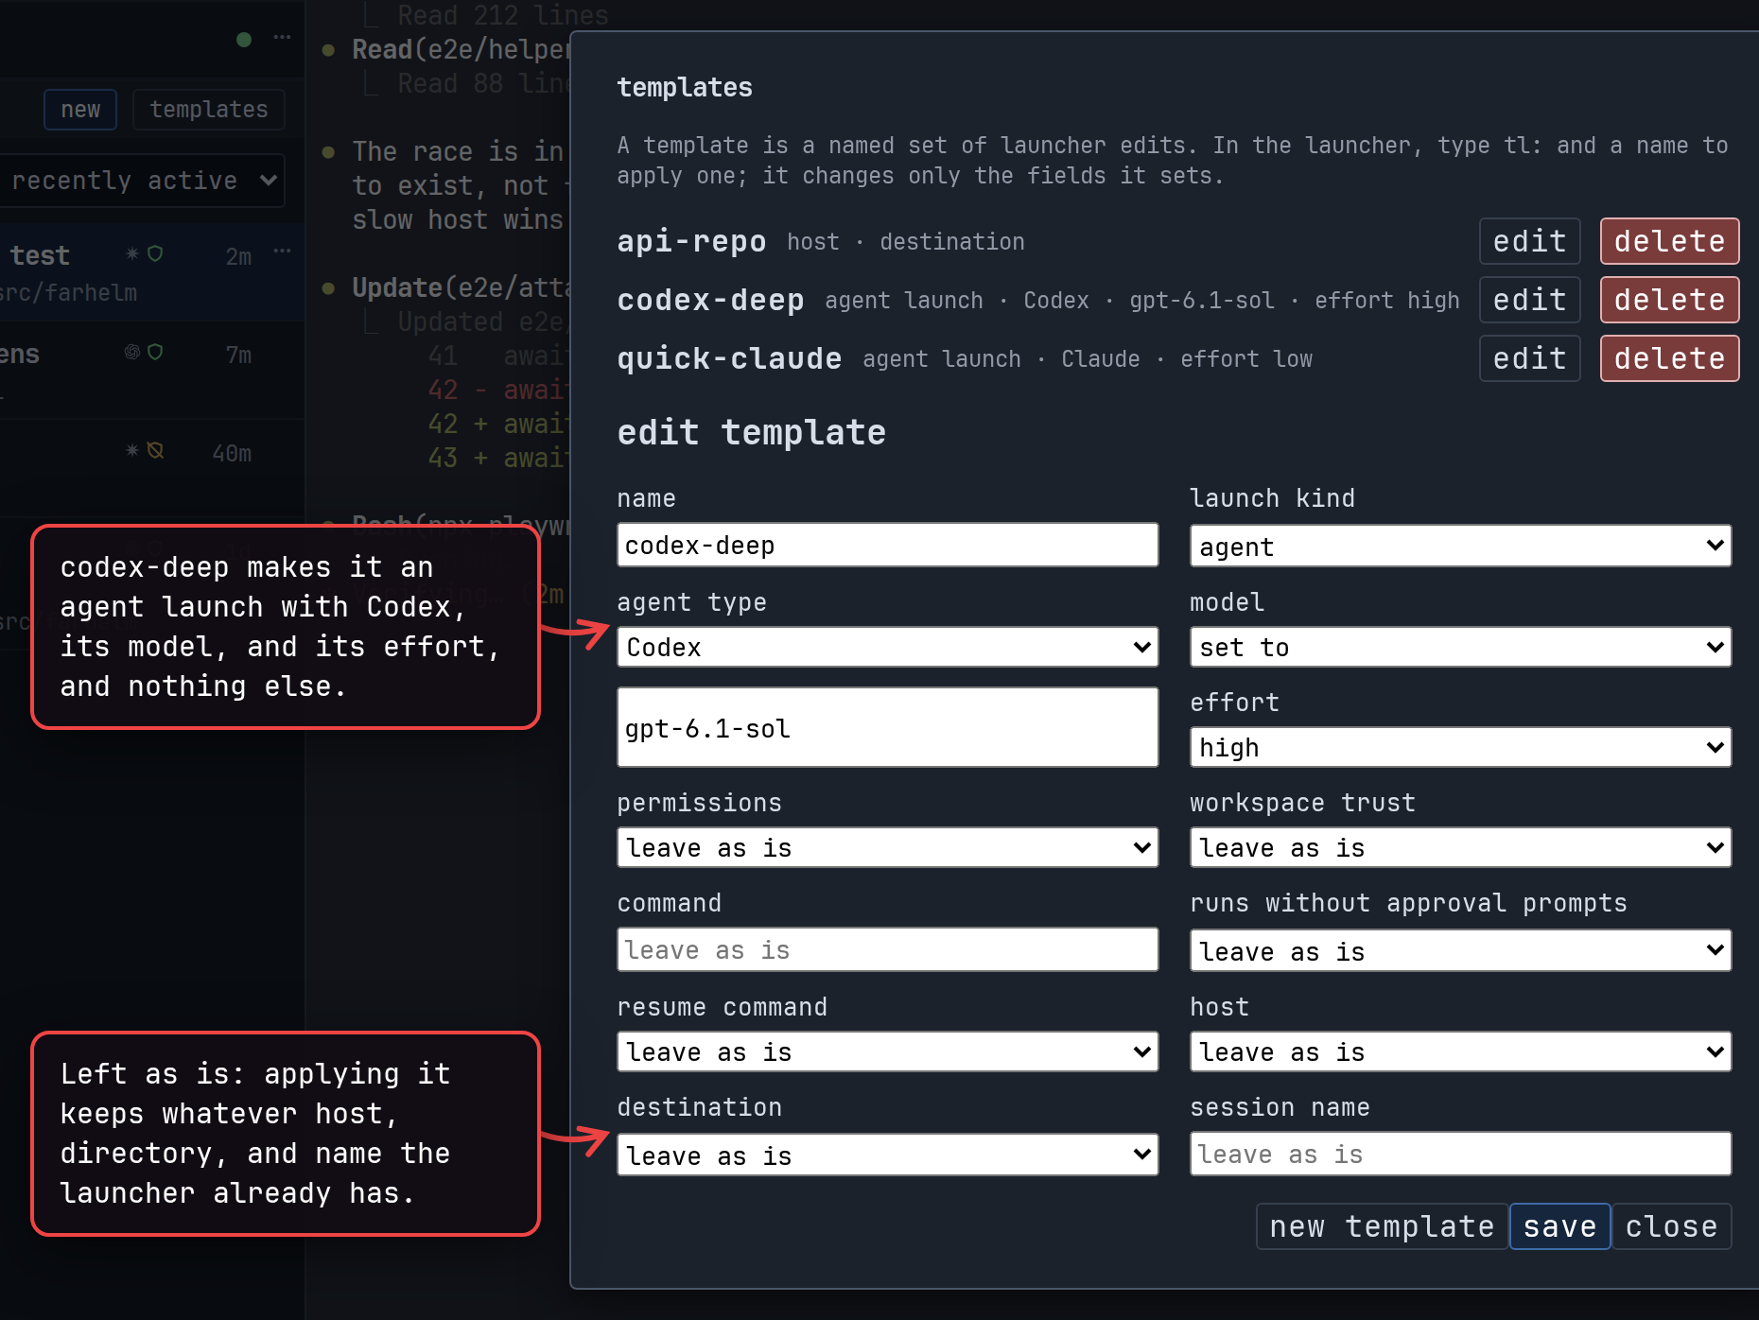The image size is (1759, 1320).
Task: Delete the api-repo template
Action: 1669,241
